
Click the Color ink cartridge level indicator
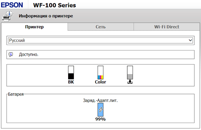100,73
